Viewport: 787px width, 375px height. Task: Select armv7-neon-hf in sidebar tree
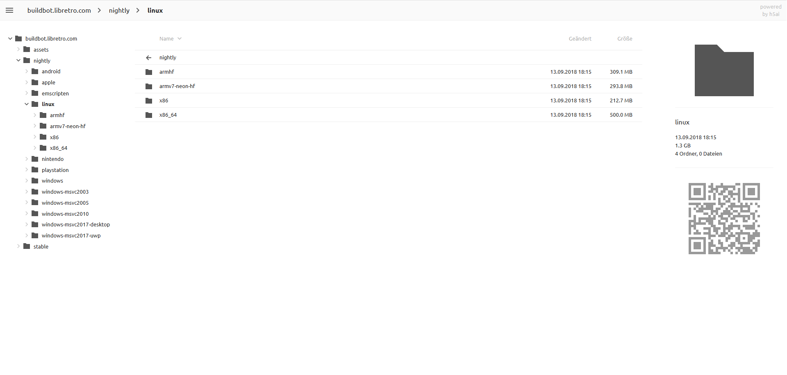point(68,126)
